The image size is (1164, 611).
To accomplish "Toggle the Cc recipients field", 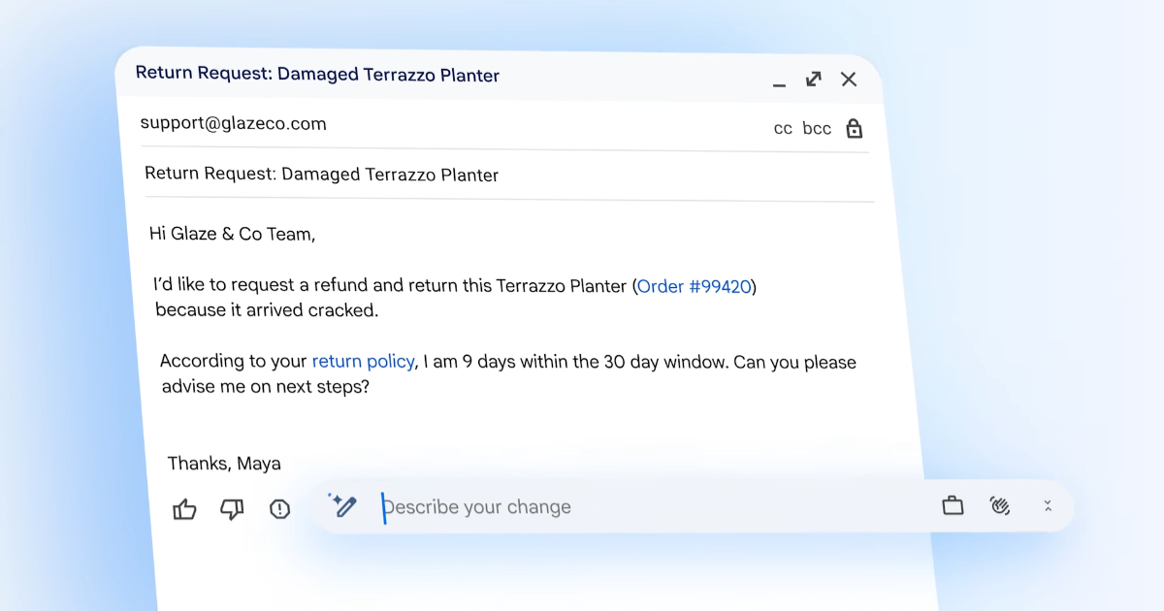I will 782,127.
